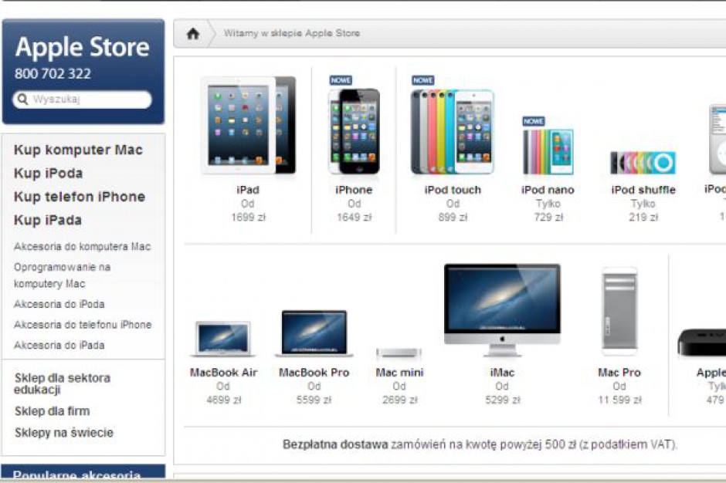The image size is (726, 483).
Task: Click the 5299 zł iMac price
Action: pos(502,400)
